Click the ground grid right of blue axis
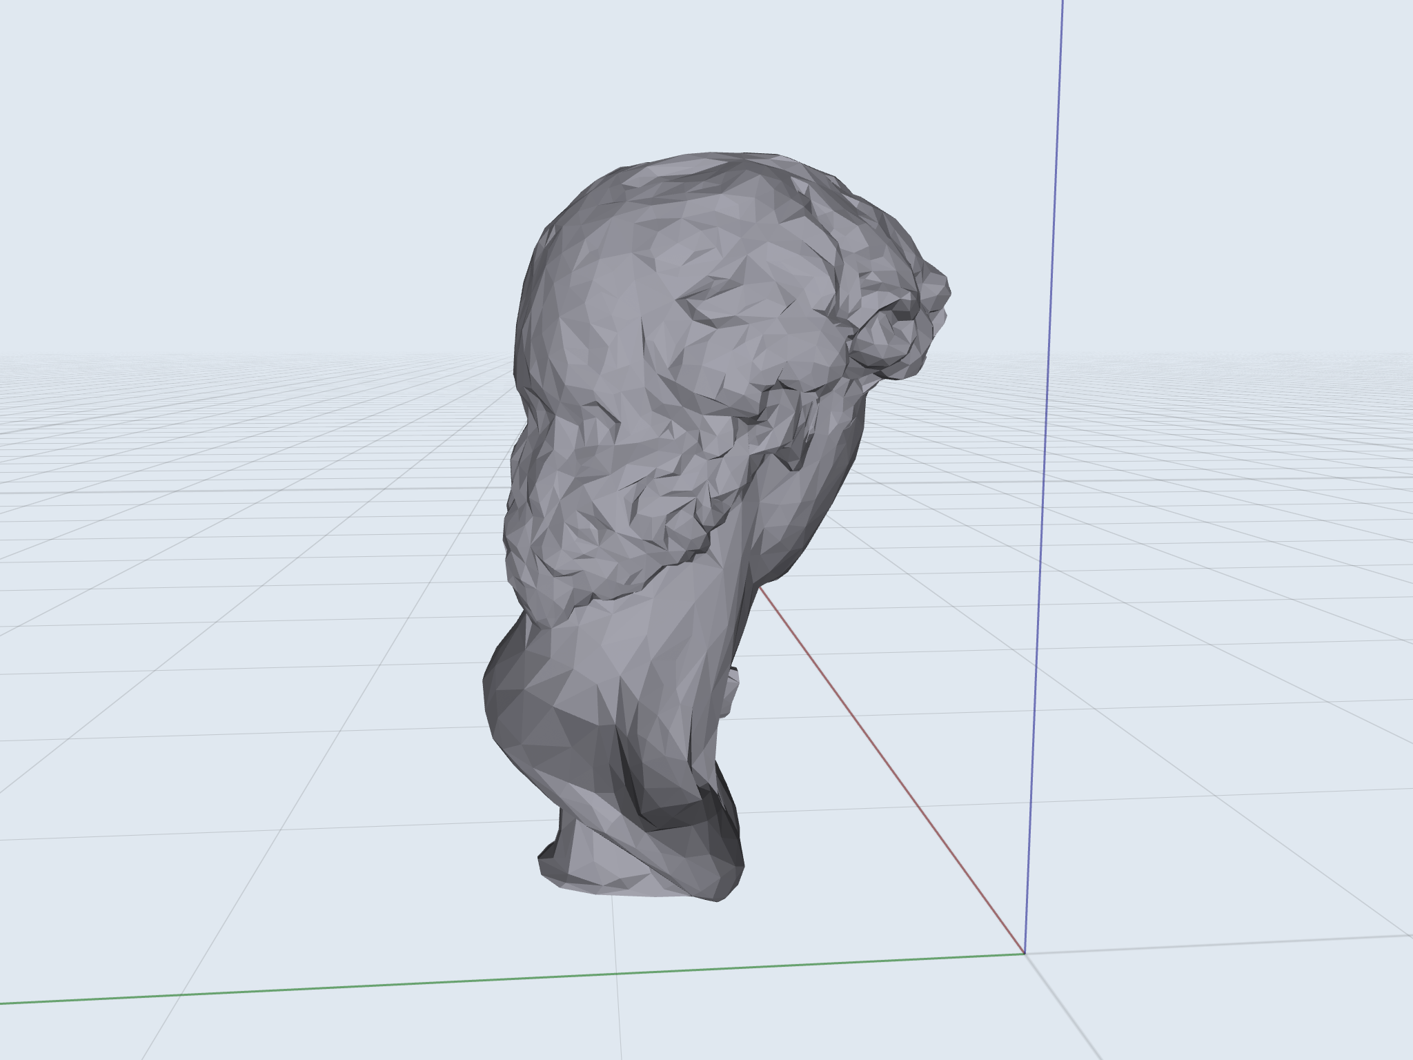 (x=1242, y=621)
